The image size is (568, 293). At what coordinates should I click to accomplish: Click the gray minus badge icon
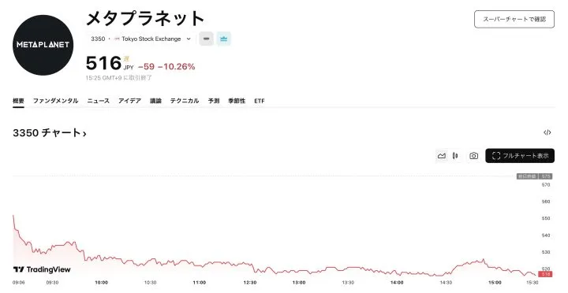pos(206,39)
